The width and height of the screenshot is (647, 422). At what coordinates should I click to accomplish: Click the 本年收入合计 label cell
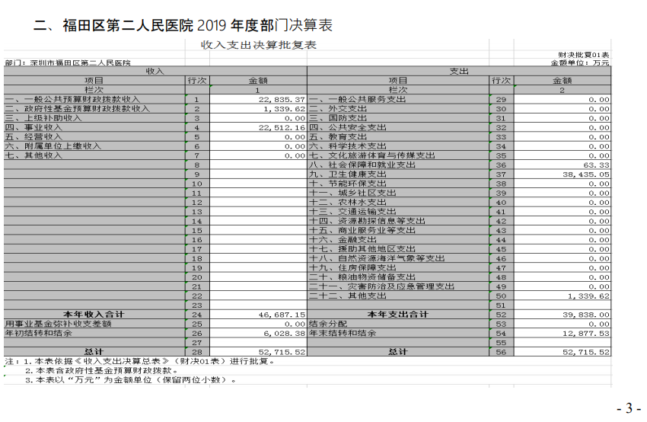94,314
